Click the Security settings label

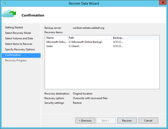point(54,103)
